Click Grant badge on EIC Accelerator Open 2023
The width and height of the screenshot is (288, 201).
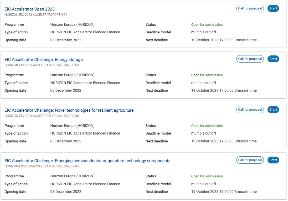[273, 8]
